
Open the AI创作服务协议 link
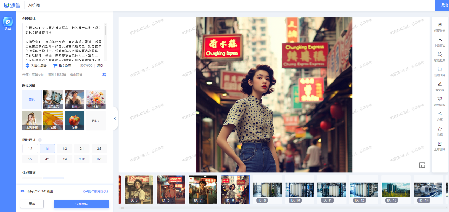pyautogui.click(x=95, y=191)
